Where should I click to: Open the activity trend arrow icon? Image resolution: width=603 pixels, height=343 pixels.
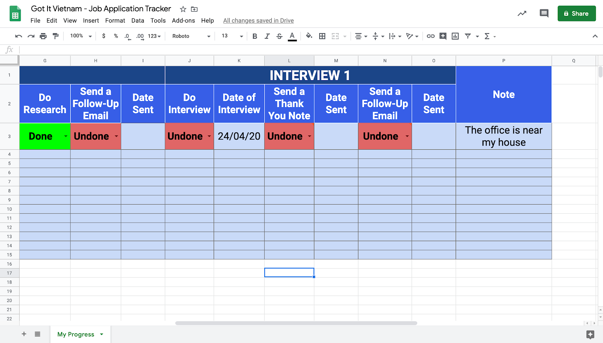[x=522, y=14]
